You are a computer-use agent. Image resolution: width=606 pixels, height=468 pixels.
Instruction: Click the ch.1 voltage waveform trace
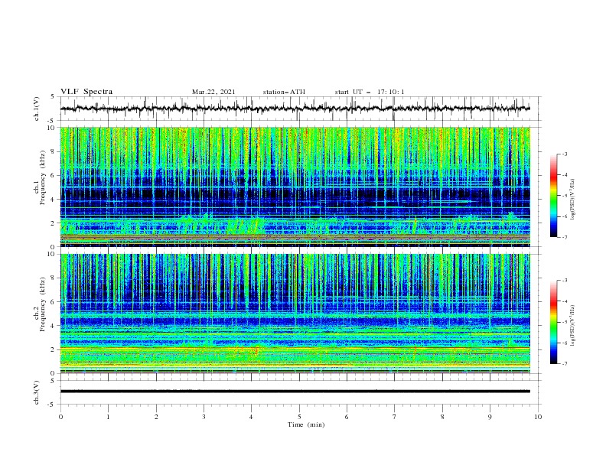pos(295,109)
